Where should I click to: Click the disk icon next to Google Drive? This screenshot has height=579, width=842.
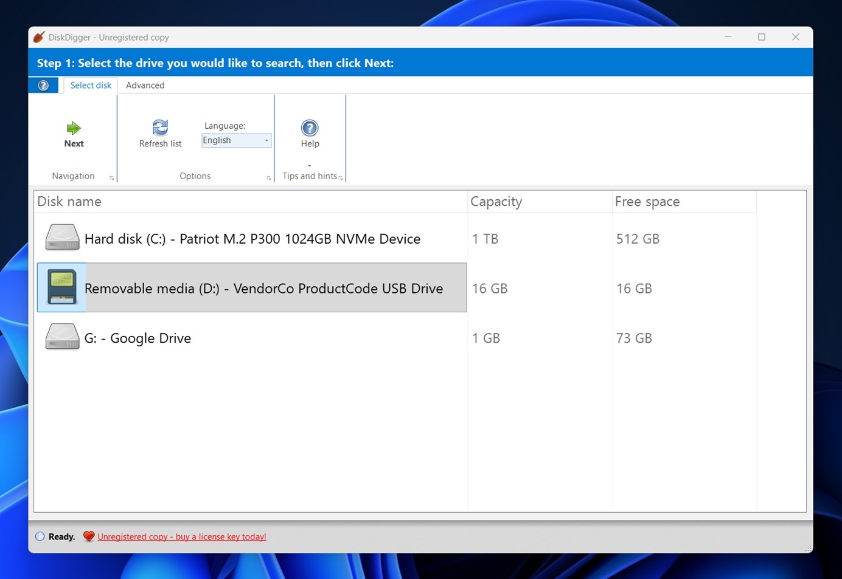tap(61, 337)
